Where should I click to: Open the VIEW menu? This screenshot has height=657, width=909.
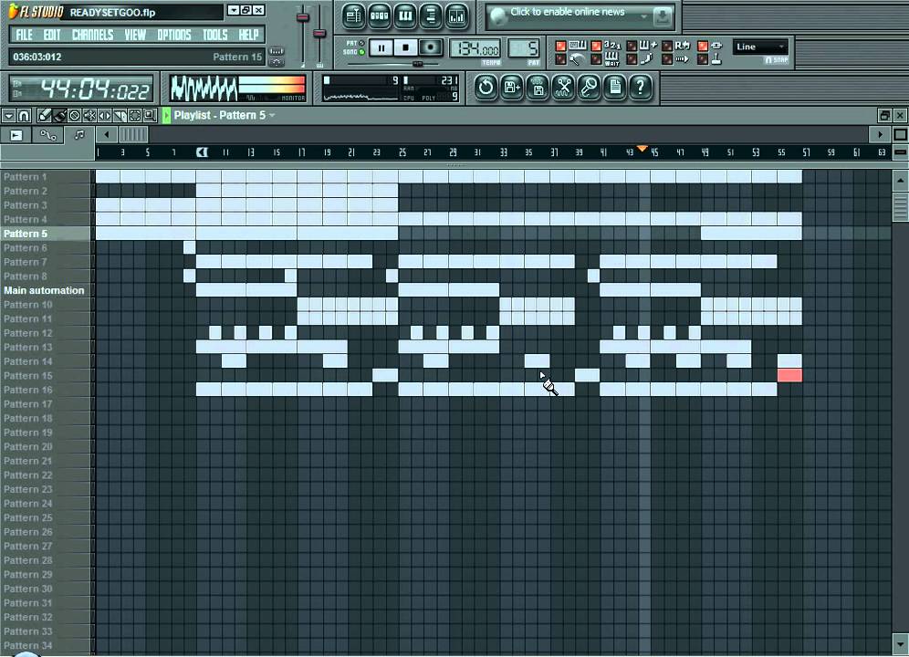point(135,35)
